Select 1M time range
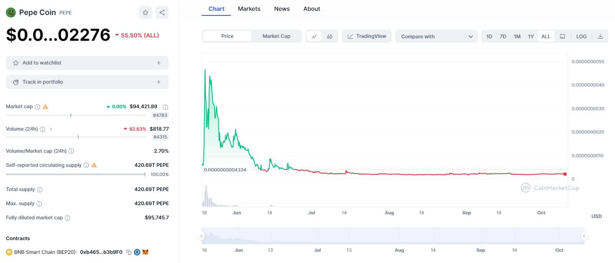 coord(517,36)
